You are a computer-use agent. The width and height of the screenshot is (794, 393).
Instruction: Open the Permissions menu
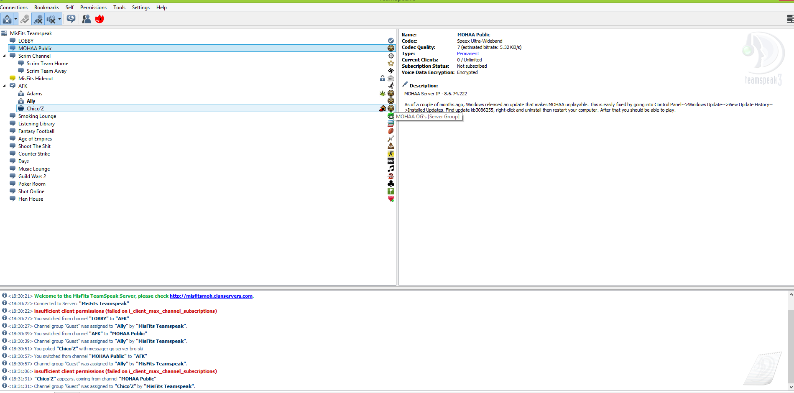pos(93,8)
